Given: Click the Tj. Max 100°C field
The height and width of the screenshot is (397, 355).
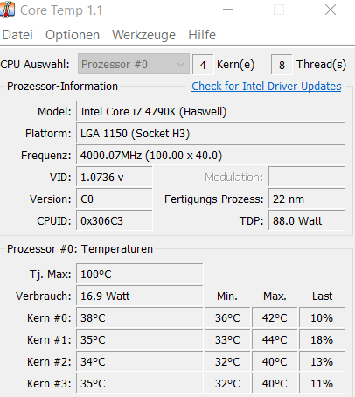Looking at the screenshot, I should (x=140, y=274).
